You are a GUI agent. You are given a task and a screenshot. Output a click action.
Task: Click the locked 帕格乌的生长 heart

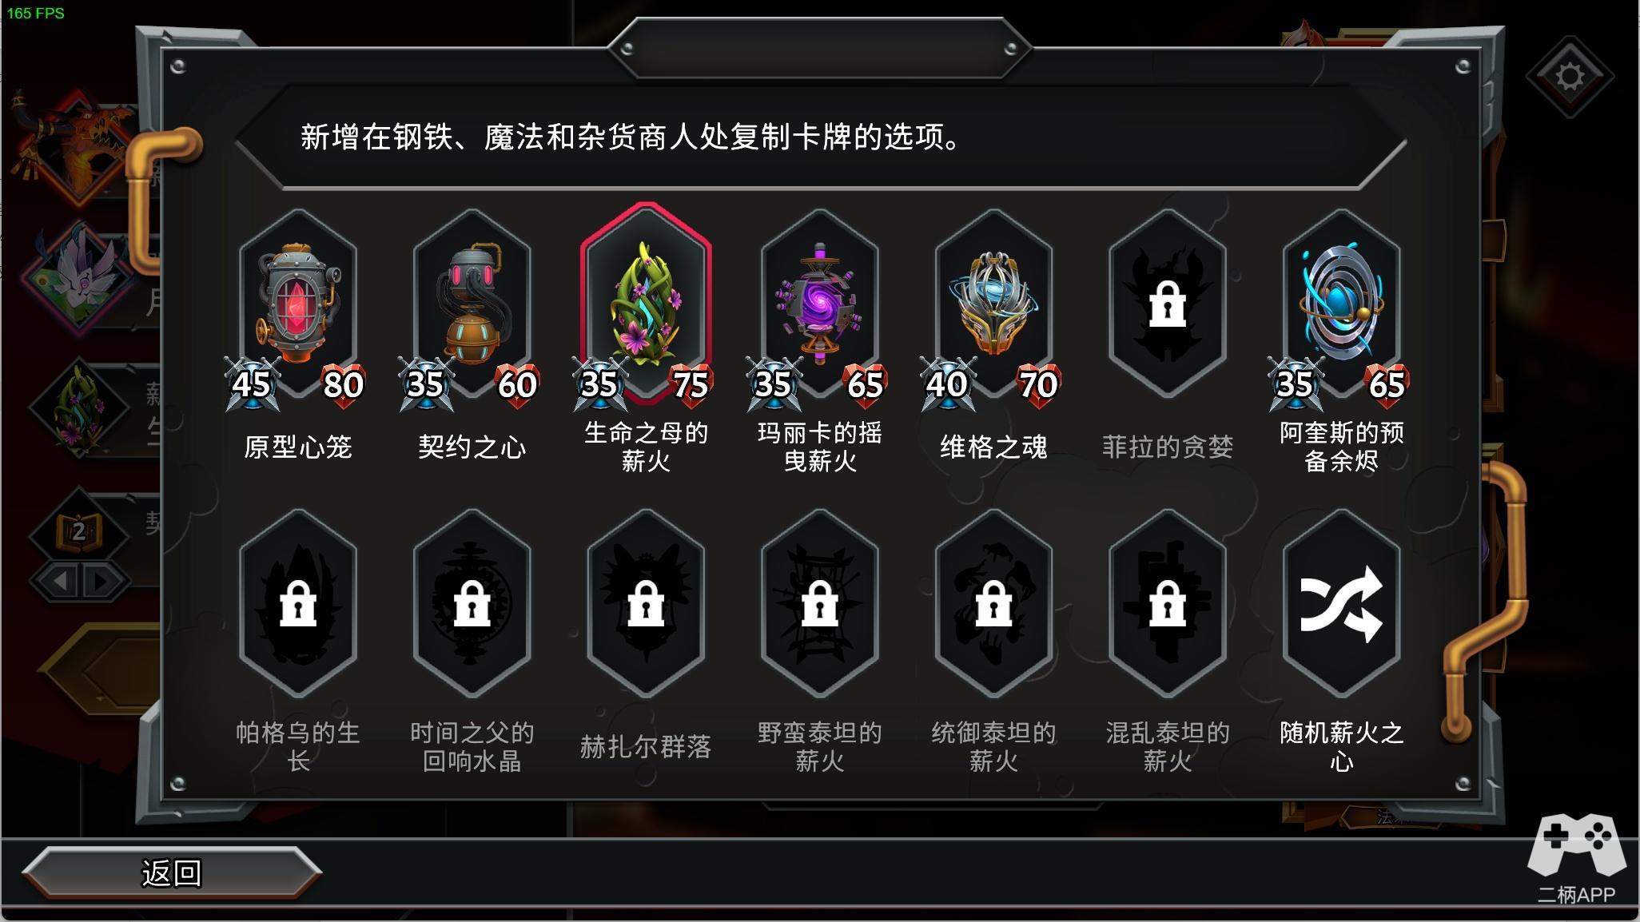click(x=298, y=604)
